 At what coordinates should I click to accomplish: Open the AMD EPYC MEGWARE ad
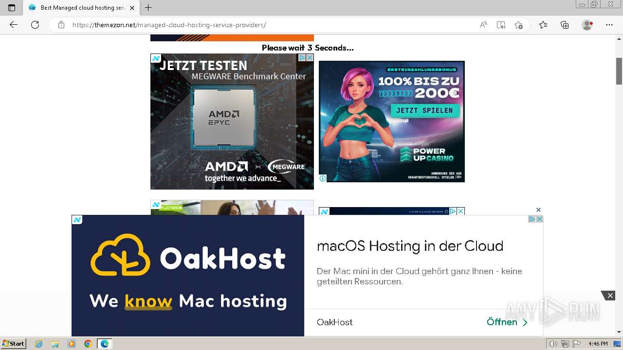[232, 122]
